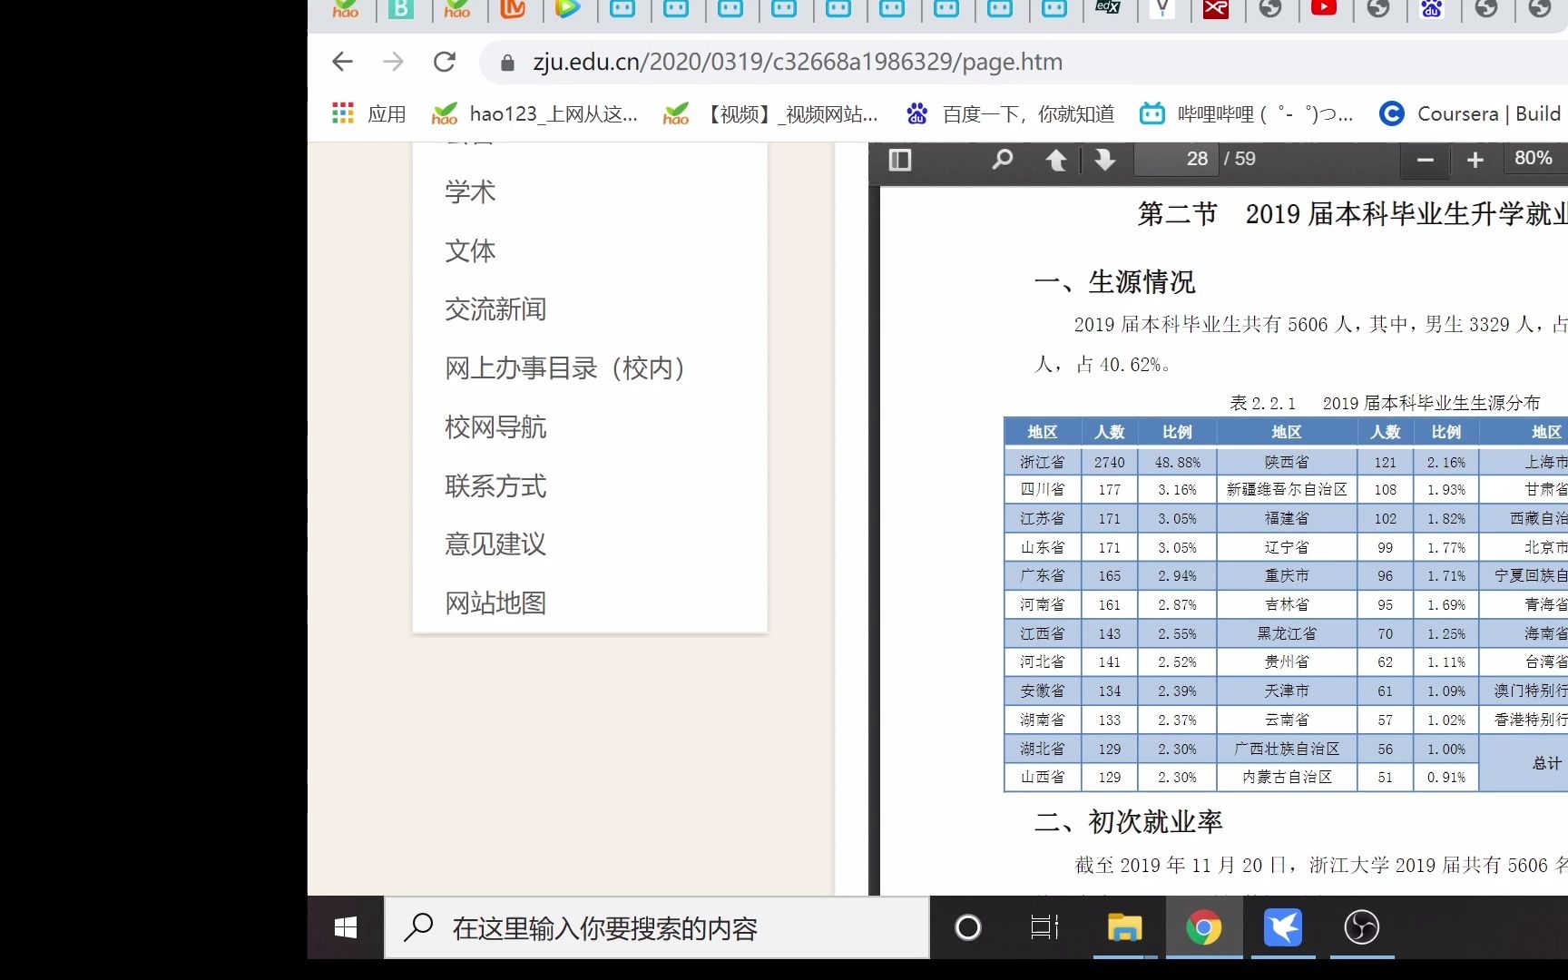Open the 学术 menu item

click(x=470, y=191)
